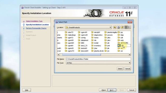
Task: Select the cgen72 folder
Action: point(69,38)
